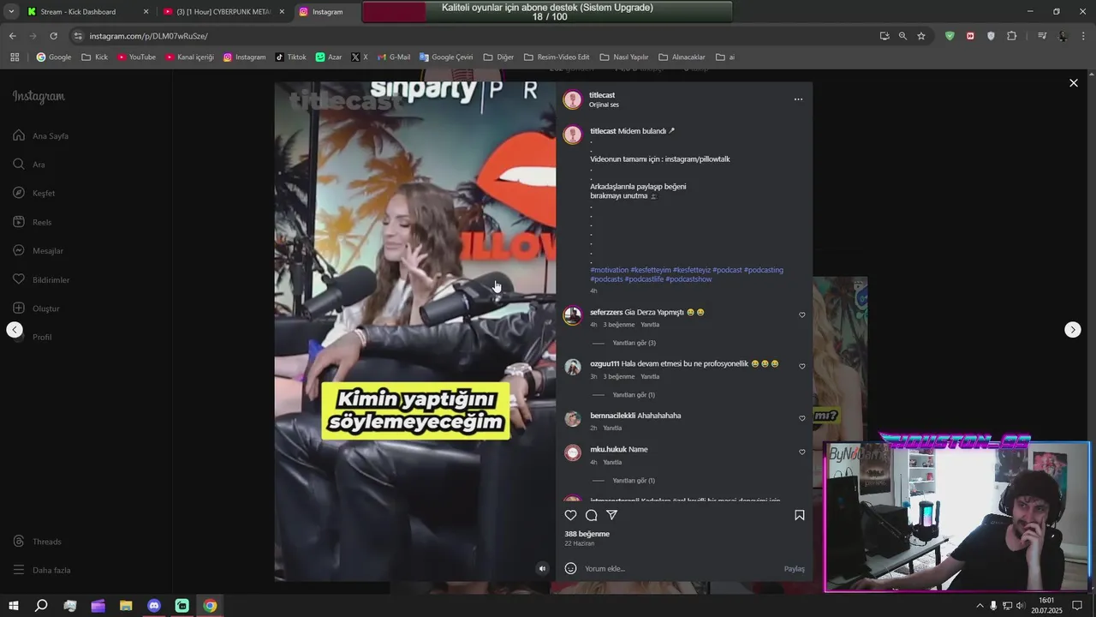Go back in browser history
Viewport: 1096px width, 617px height.
point(12,36)
